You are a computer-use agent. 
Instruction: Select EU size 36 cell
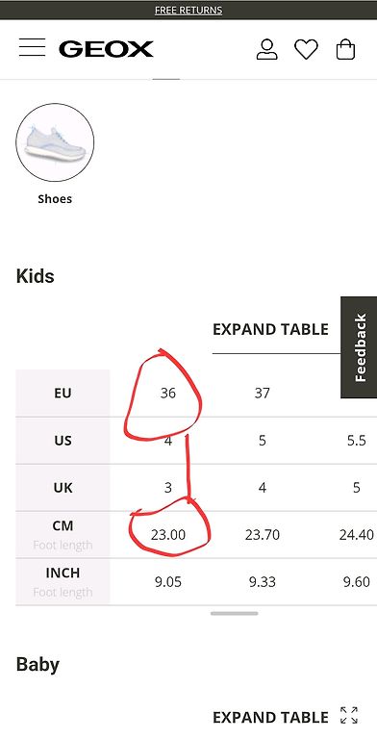pyautogui.click(x=167, y=393)
